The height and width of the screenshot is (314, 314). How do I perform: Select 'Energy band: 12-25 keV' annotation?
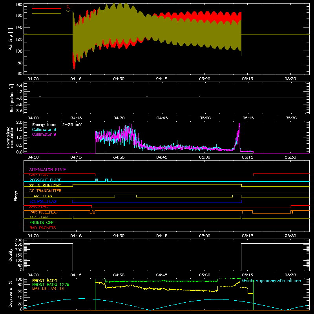pos(57,125)
